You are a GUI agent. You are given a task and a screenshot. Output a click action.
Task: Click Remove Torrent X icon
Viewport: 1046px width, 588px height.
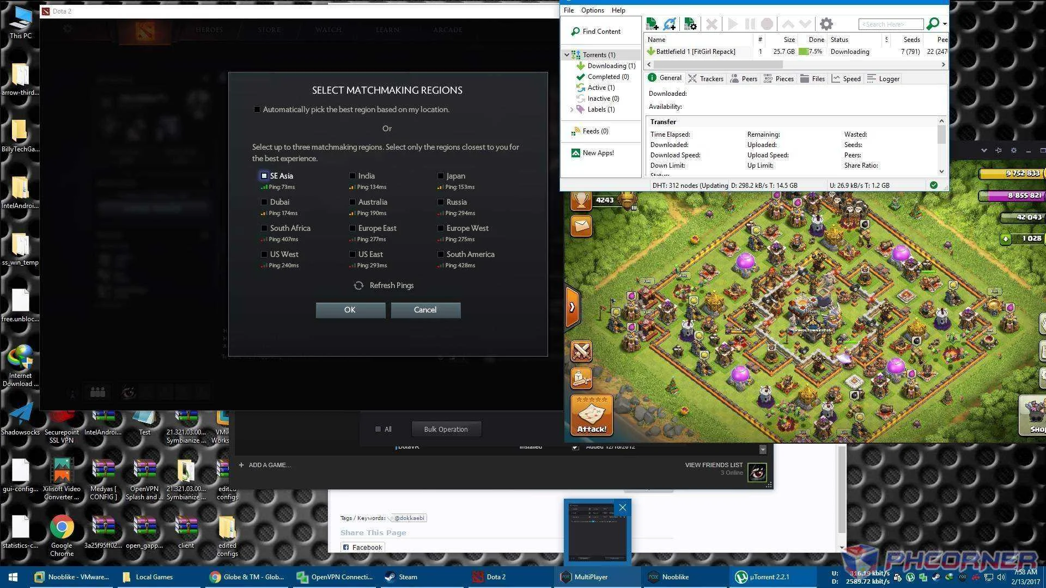pyautogui.click(x=711, y=24)
